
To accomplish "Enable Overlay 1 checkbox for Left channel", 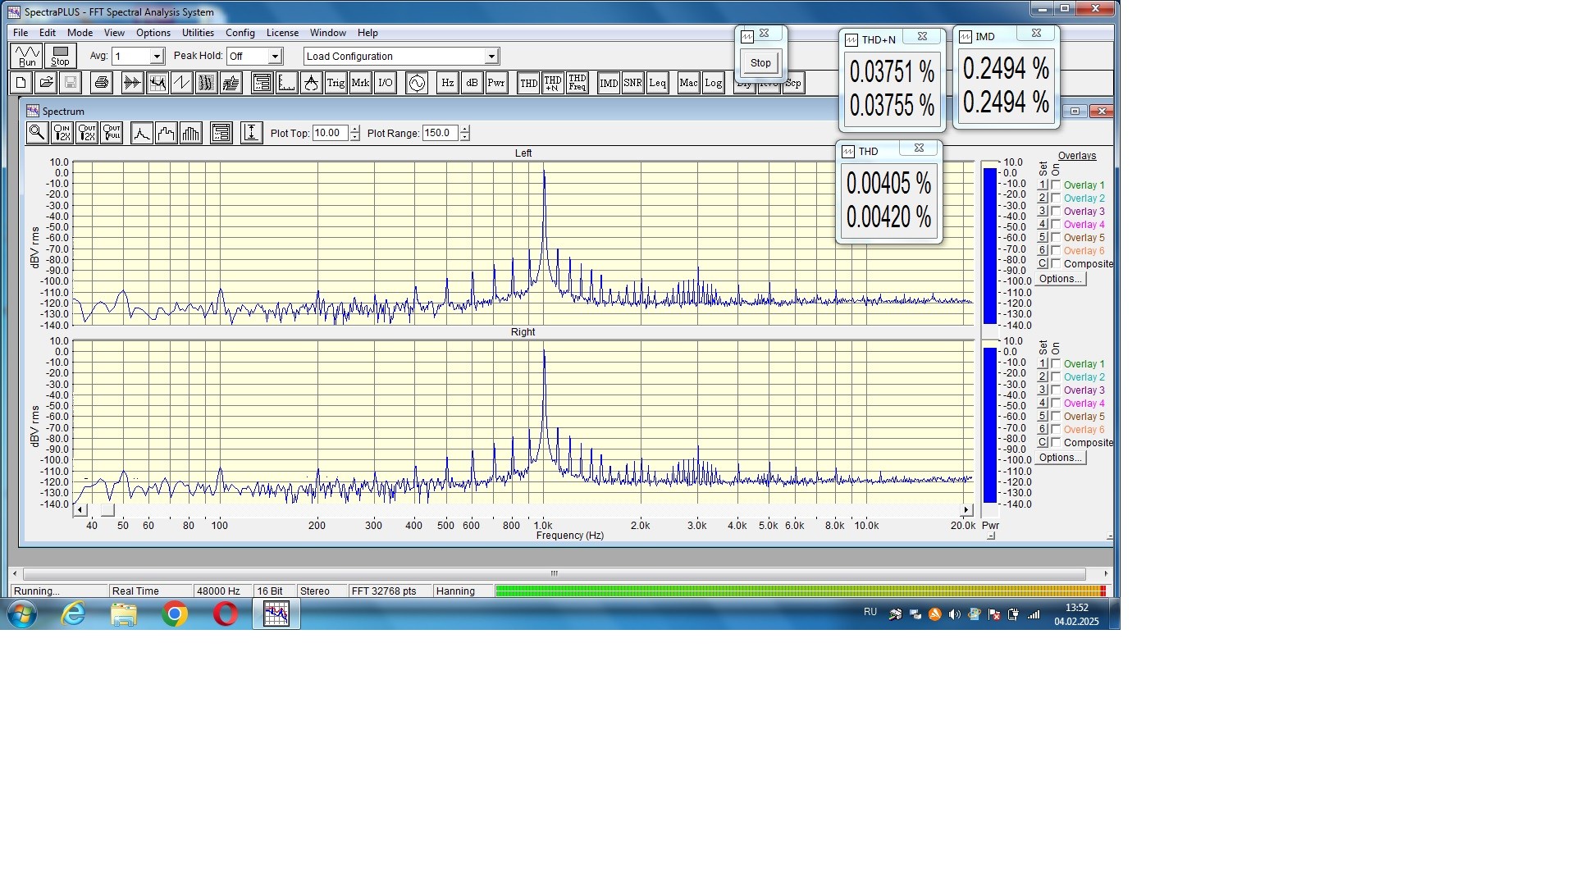I will coord(1056,185).
